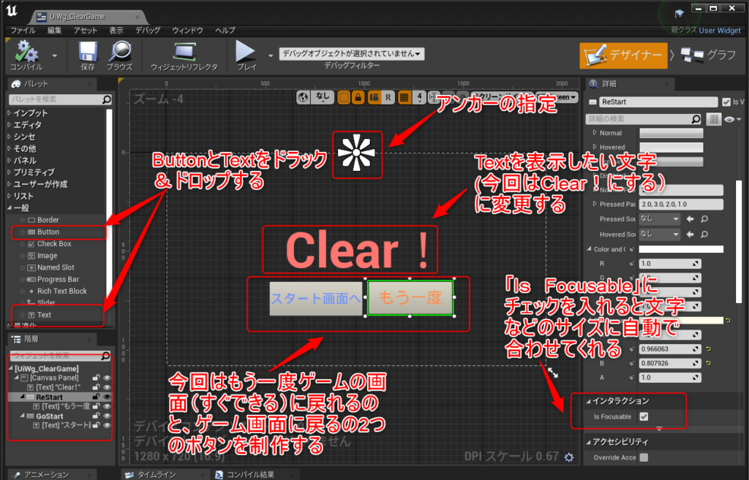
Task: Toggle the Is Focusable checkbox
Action: [x=644, y=416]
